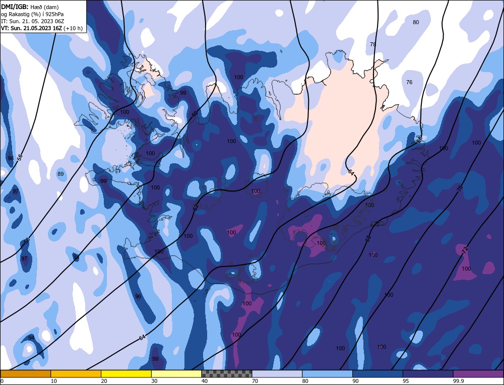Viewport: 504px width, 385px height.
Task: Click the '78' humidity value on map
Action: pos(373,44)
